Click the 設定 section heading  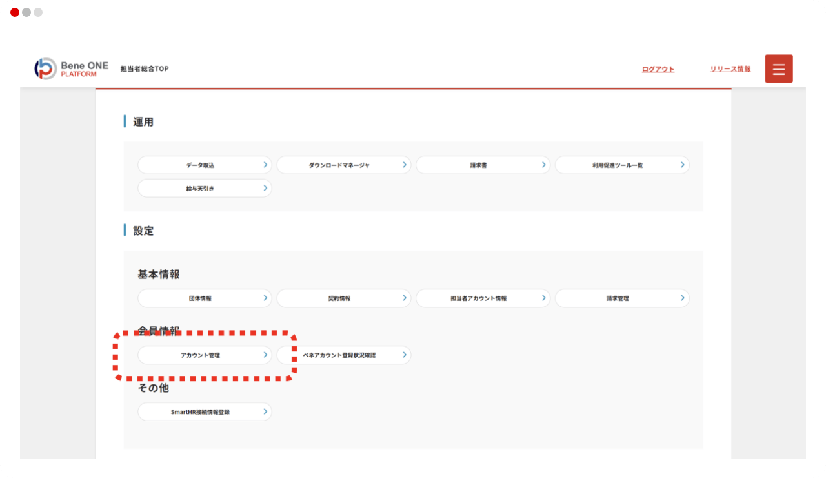click(x=143, y=231)
